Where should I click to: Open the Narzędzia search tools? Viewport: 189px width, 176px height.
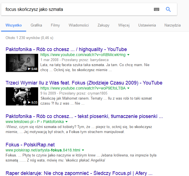coord(173,25)
